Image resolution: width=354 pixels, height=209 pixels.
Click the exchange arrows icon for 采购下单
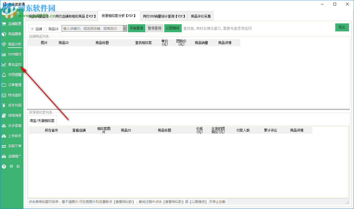tap(4, 146)
